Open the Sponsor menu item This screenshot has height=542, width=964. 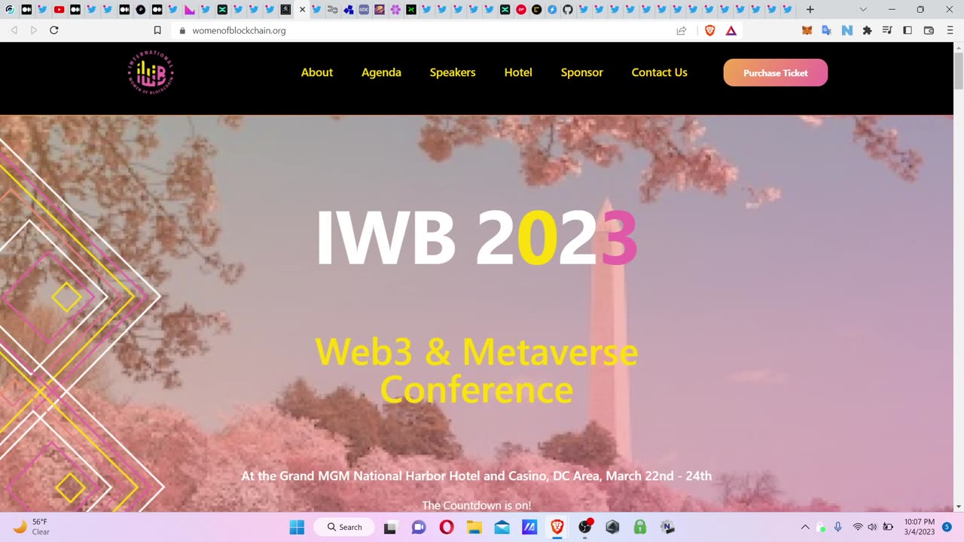pos(582,72)
